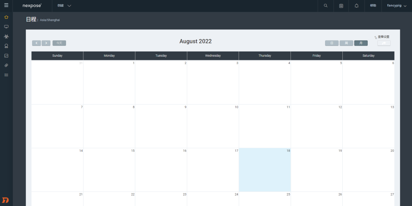Image resolution: width=412 pixels, height=206 pixels.
Task: Go to previous month with left arrow
Action: pyautogui.click(x=37, y=43)
